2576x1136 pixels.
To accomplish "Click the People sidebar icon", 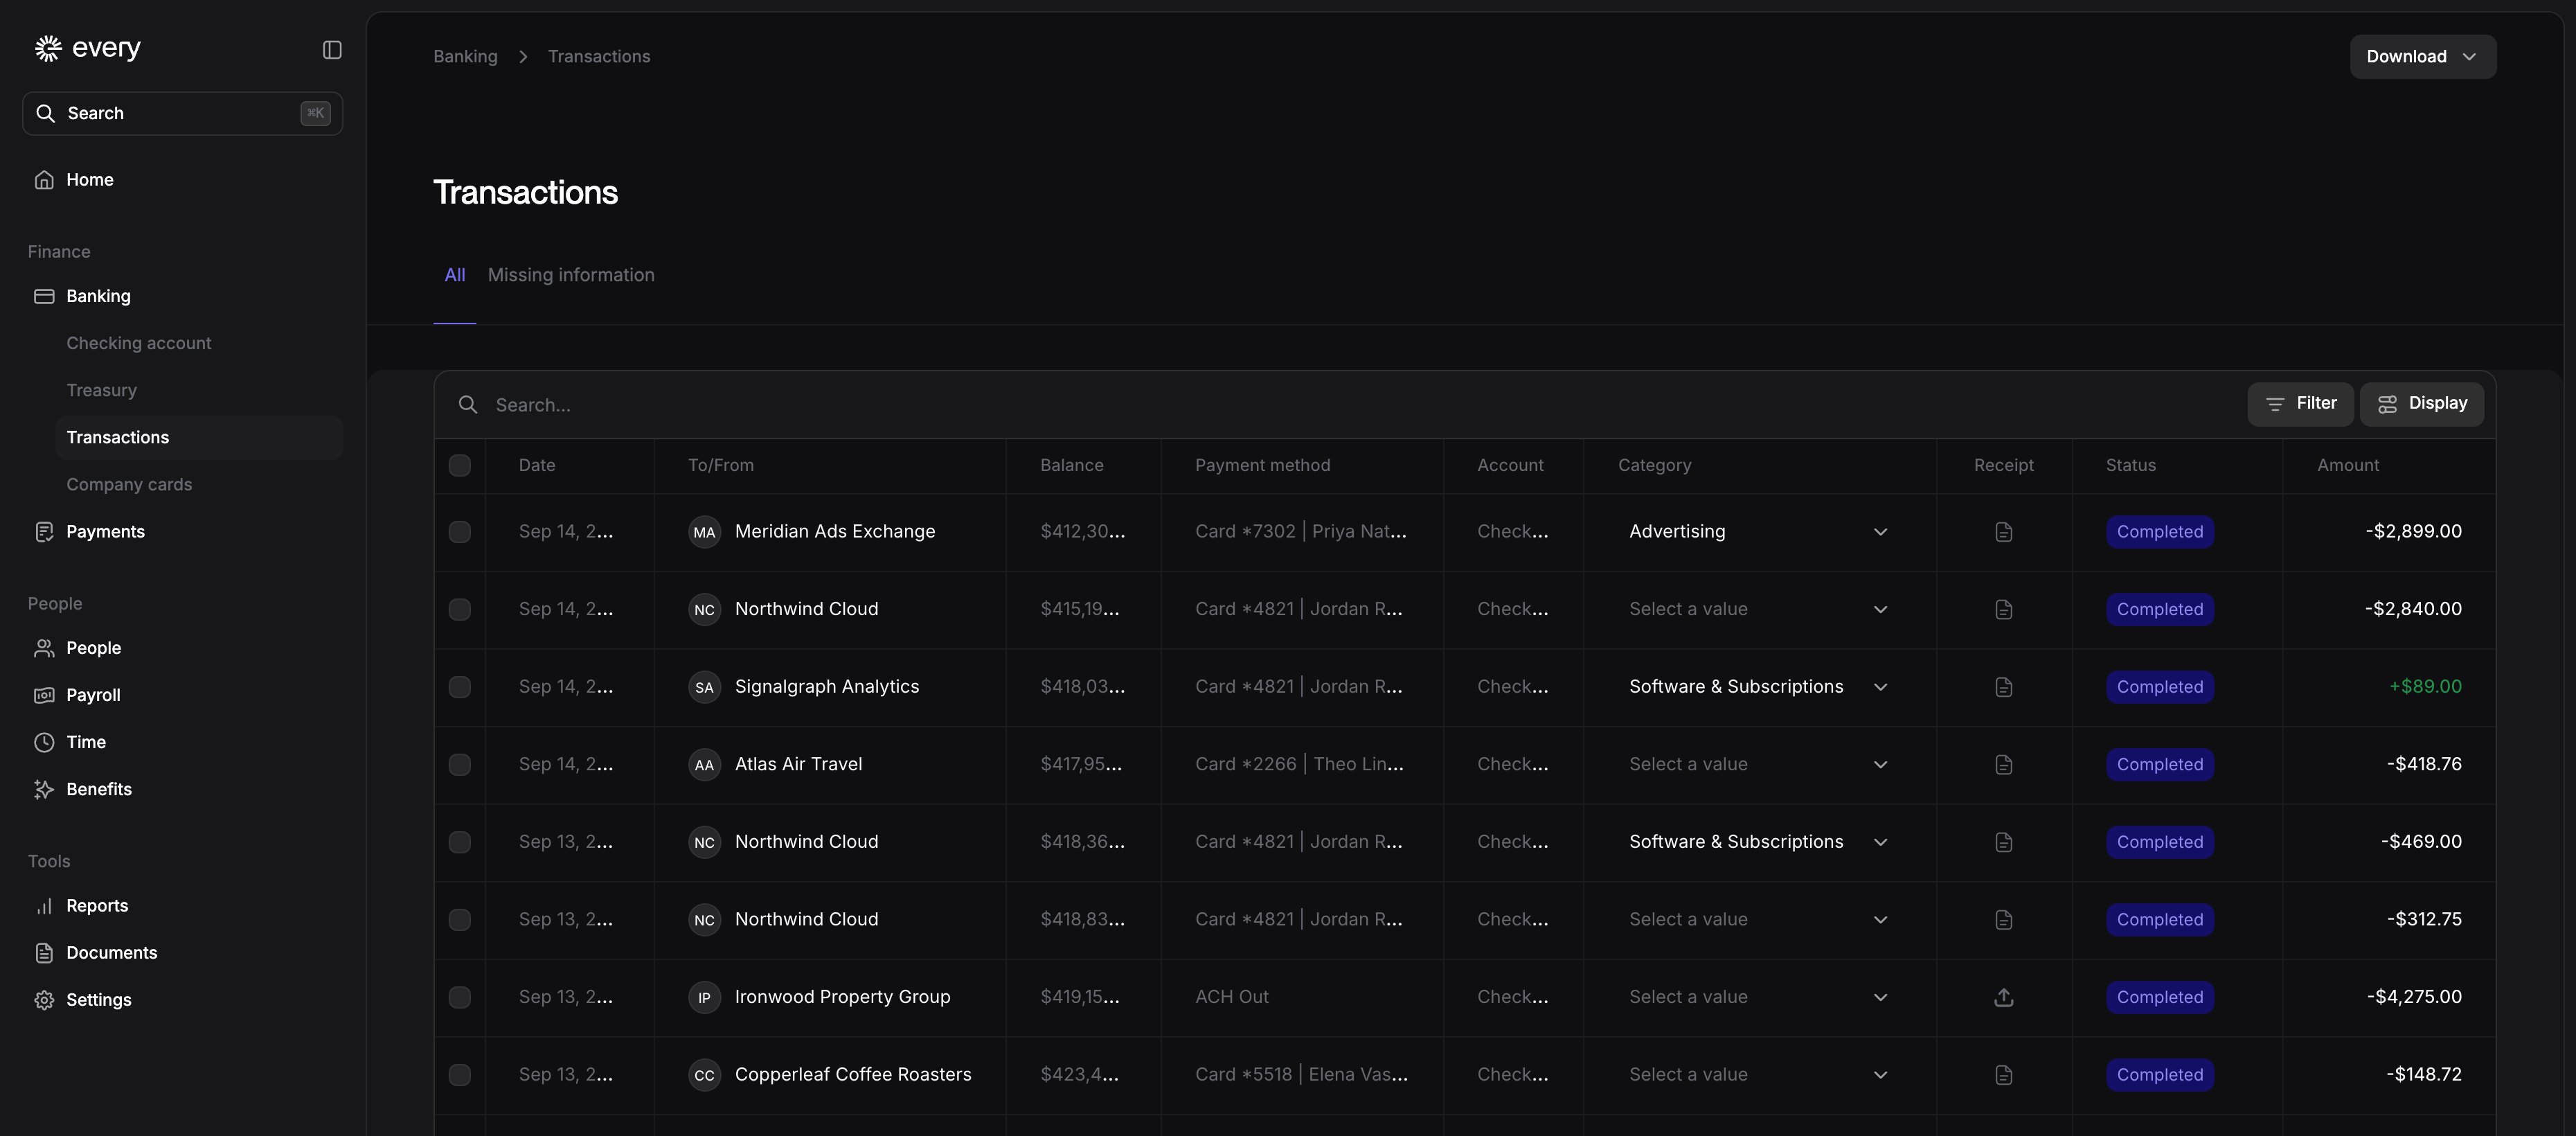I will coord(44,648).
